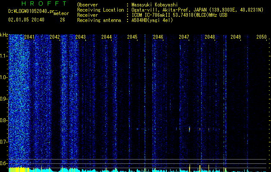Click the date stamp 02.01.05 20:40

[26, 20]
